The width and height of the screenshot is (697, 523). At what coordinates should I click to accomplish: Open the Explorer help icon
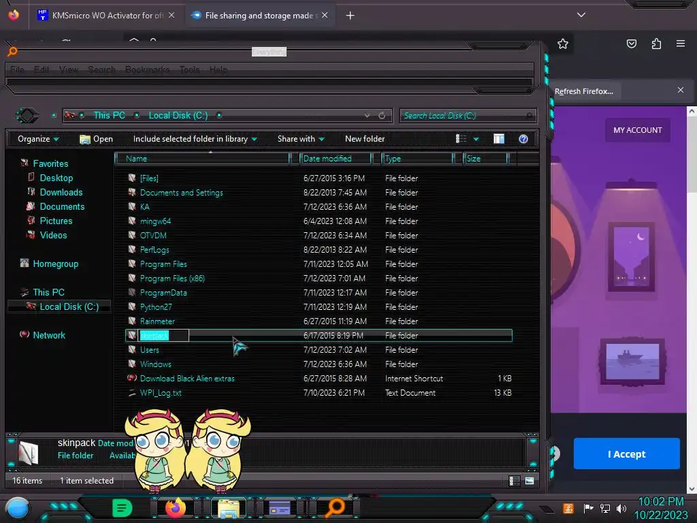click(523, 139)
